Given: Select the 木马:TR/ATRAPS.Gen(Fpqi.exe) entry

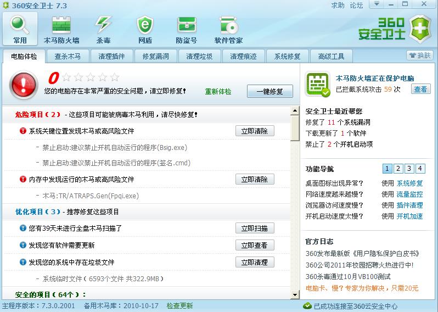Looking at the screenshot, I should [91, 196].
